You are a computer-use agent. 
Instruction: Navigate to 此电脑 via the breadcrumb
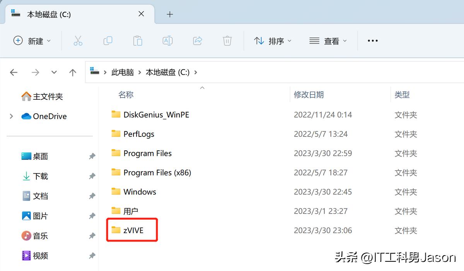pos(123,72)
